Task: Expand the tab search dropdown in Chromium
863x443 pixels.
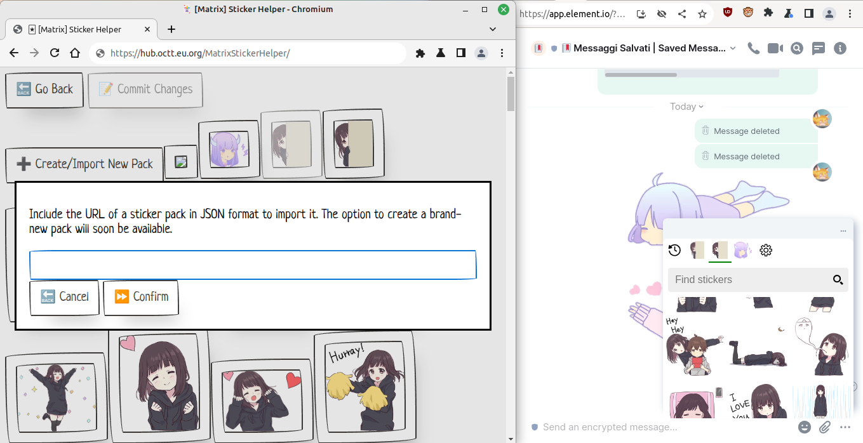Action: (493, 29)
